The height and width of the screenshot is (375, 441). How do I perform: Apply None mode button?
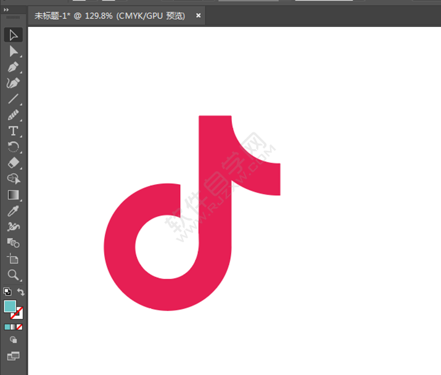tap(20, 327)
